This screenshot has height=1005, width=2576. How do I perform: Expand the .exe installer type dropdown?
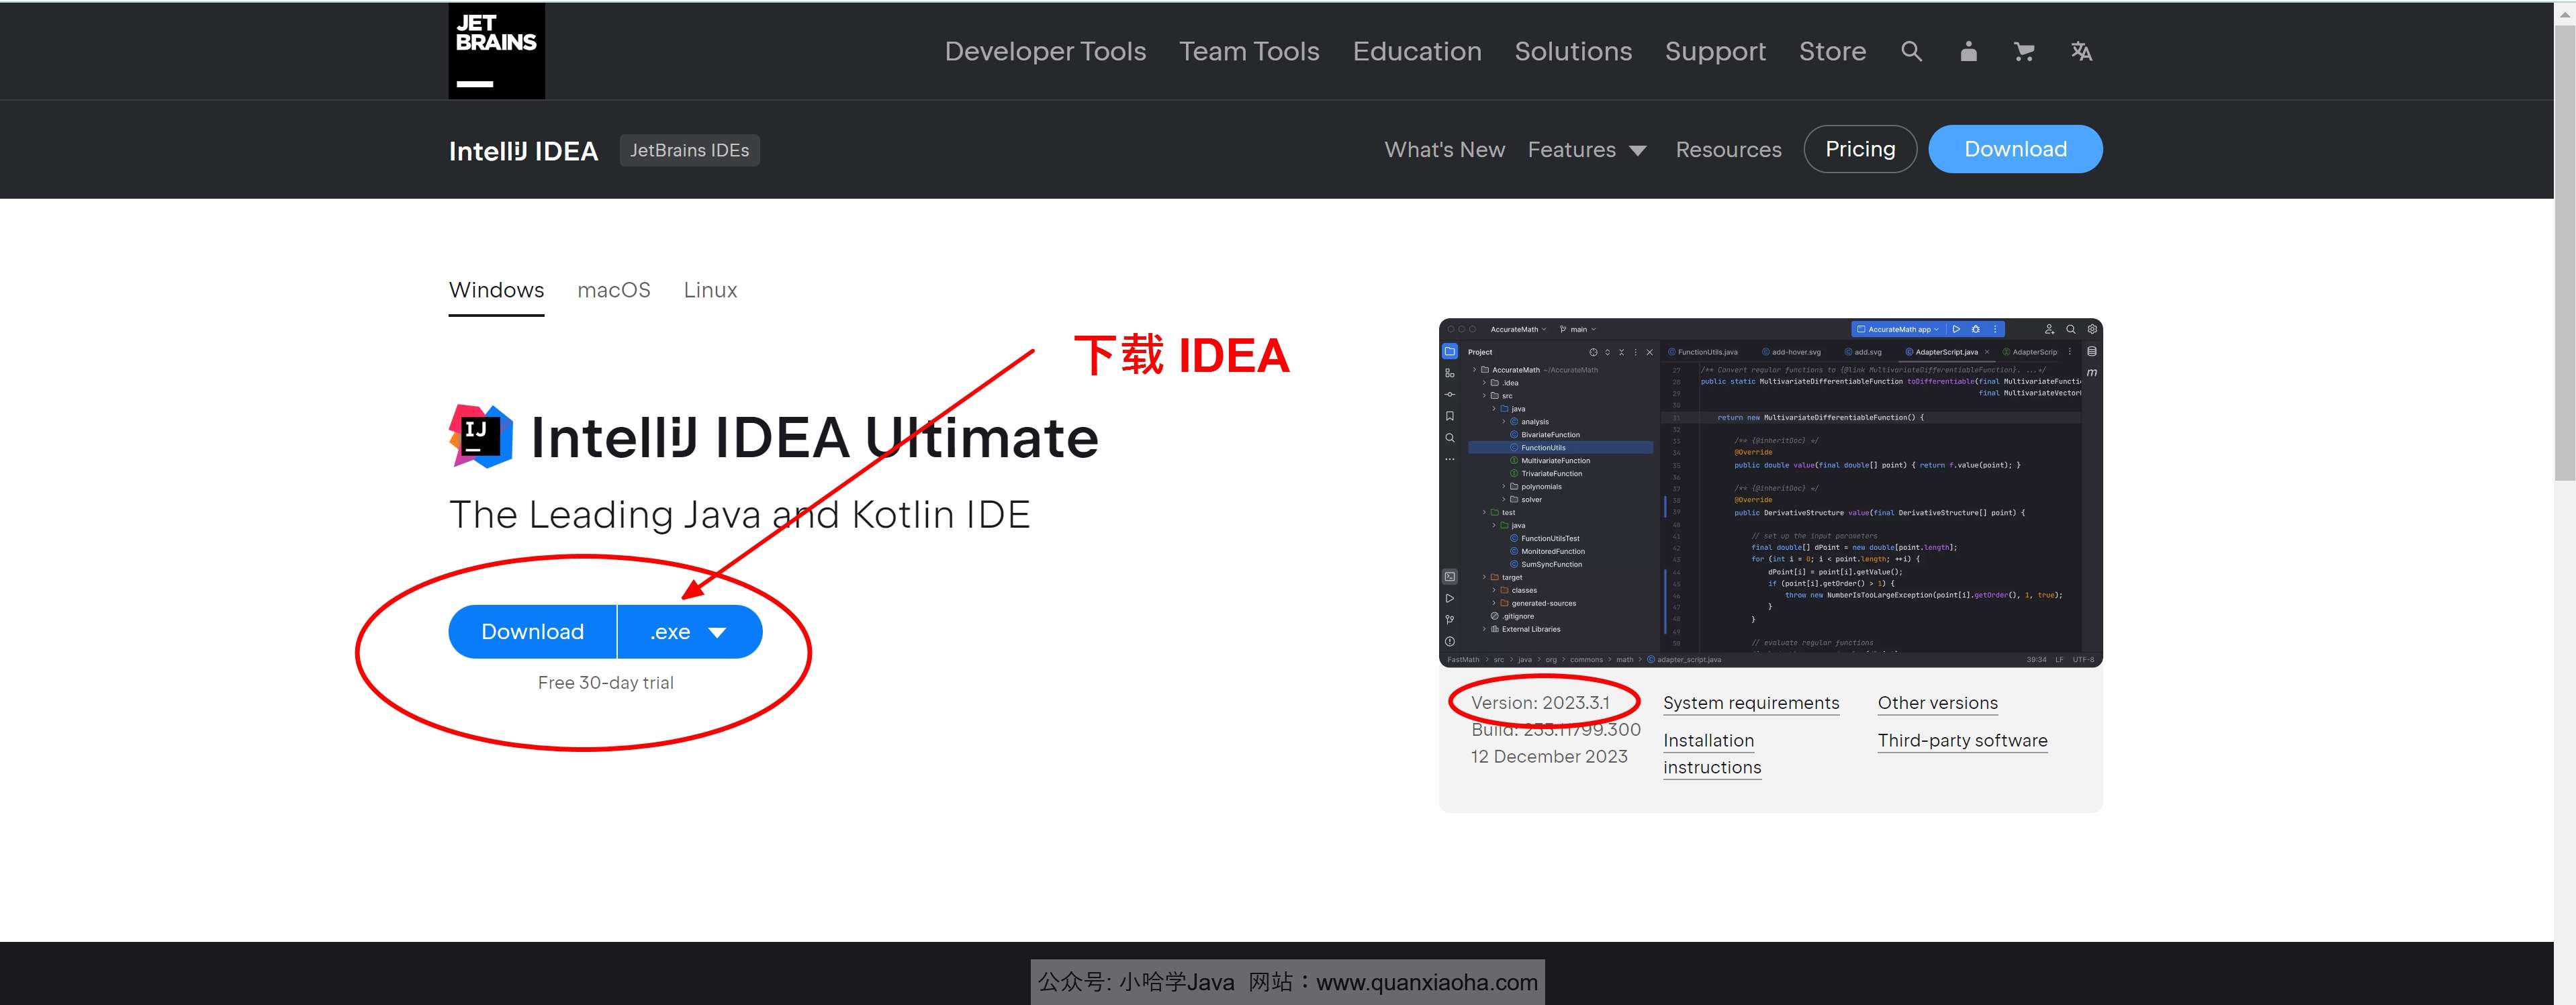point(690,632)
